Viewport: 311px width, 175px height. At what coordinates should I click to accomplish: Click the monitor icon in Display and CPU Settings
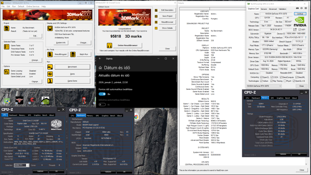pos(50,28)
